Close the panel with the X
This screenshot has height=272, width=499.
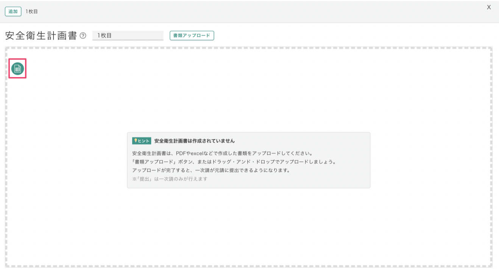click(489, 7)
